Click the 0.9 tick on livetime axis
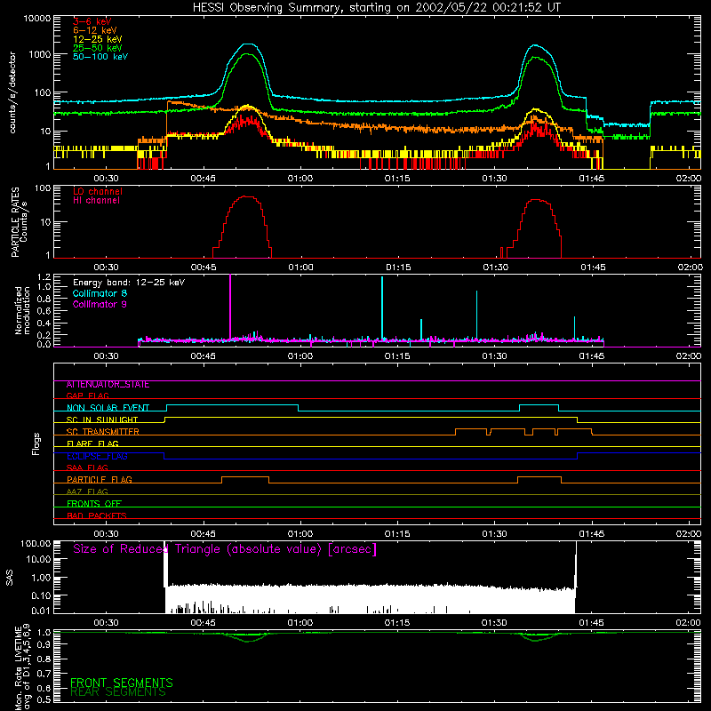Screen dimensions: 711x711 (x=44, y=643)
